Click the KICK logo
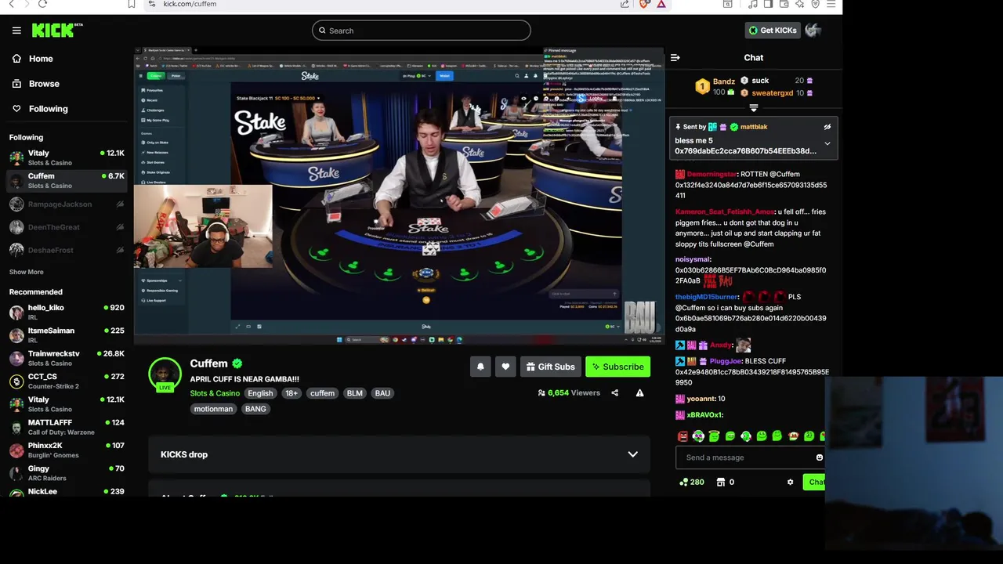The width and height of the screenshot is (1003, 564). pos(57,31)
